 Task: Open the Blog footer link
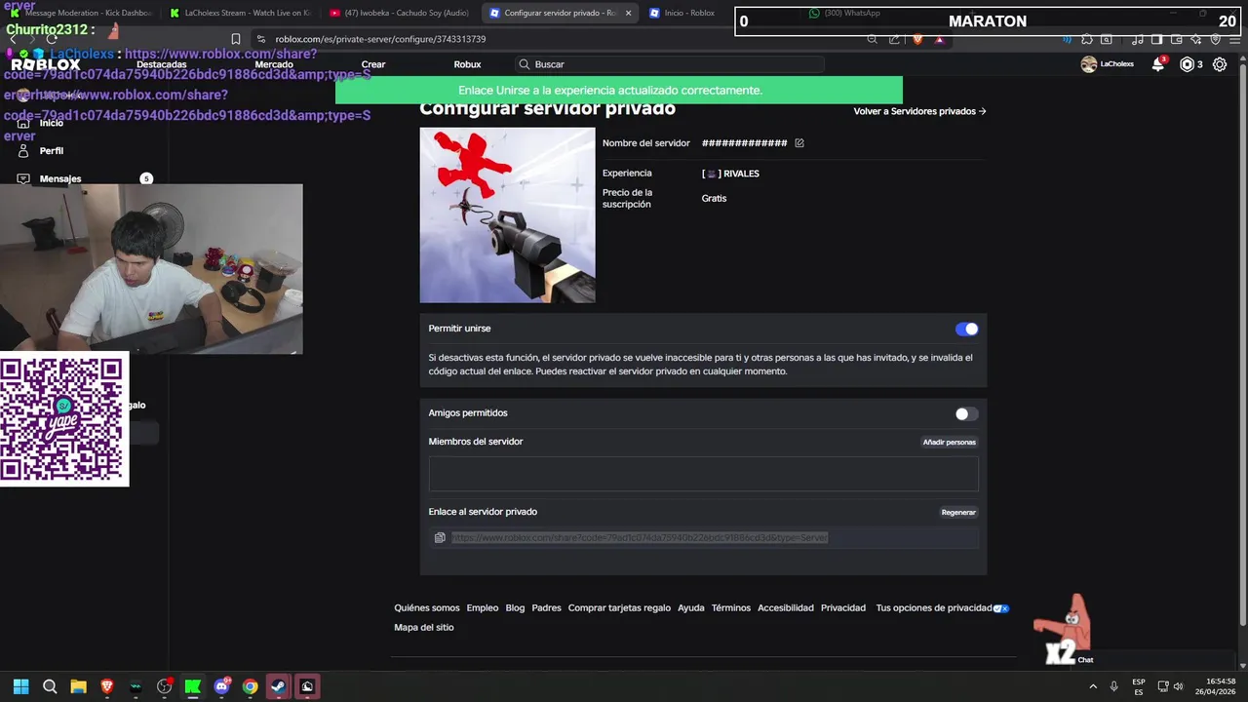tap(515, 608)
